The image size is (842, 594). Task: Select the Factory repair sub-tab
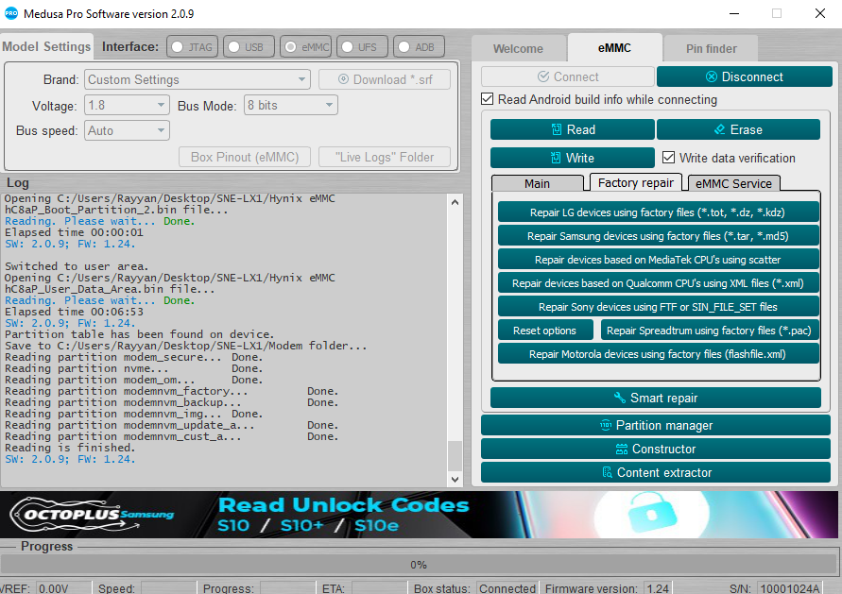636,182
